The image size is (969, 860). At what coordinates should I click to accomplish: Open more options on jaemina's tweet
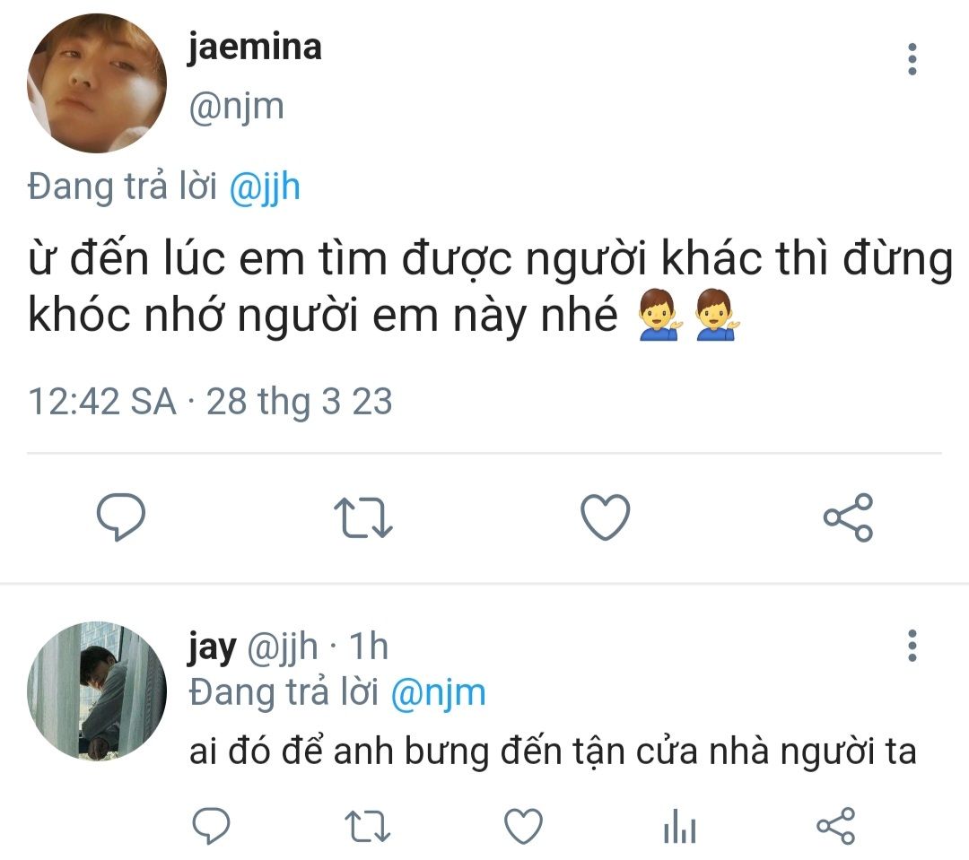(912, 59)
